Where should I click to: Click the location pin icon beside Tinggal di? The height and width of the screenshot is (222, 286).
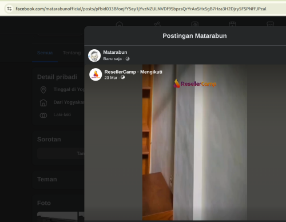click(x=43, y=90)
